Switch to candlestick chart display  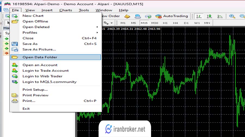coord(209,16)
